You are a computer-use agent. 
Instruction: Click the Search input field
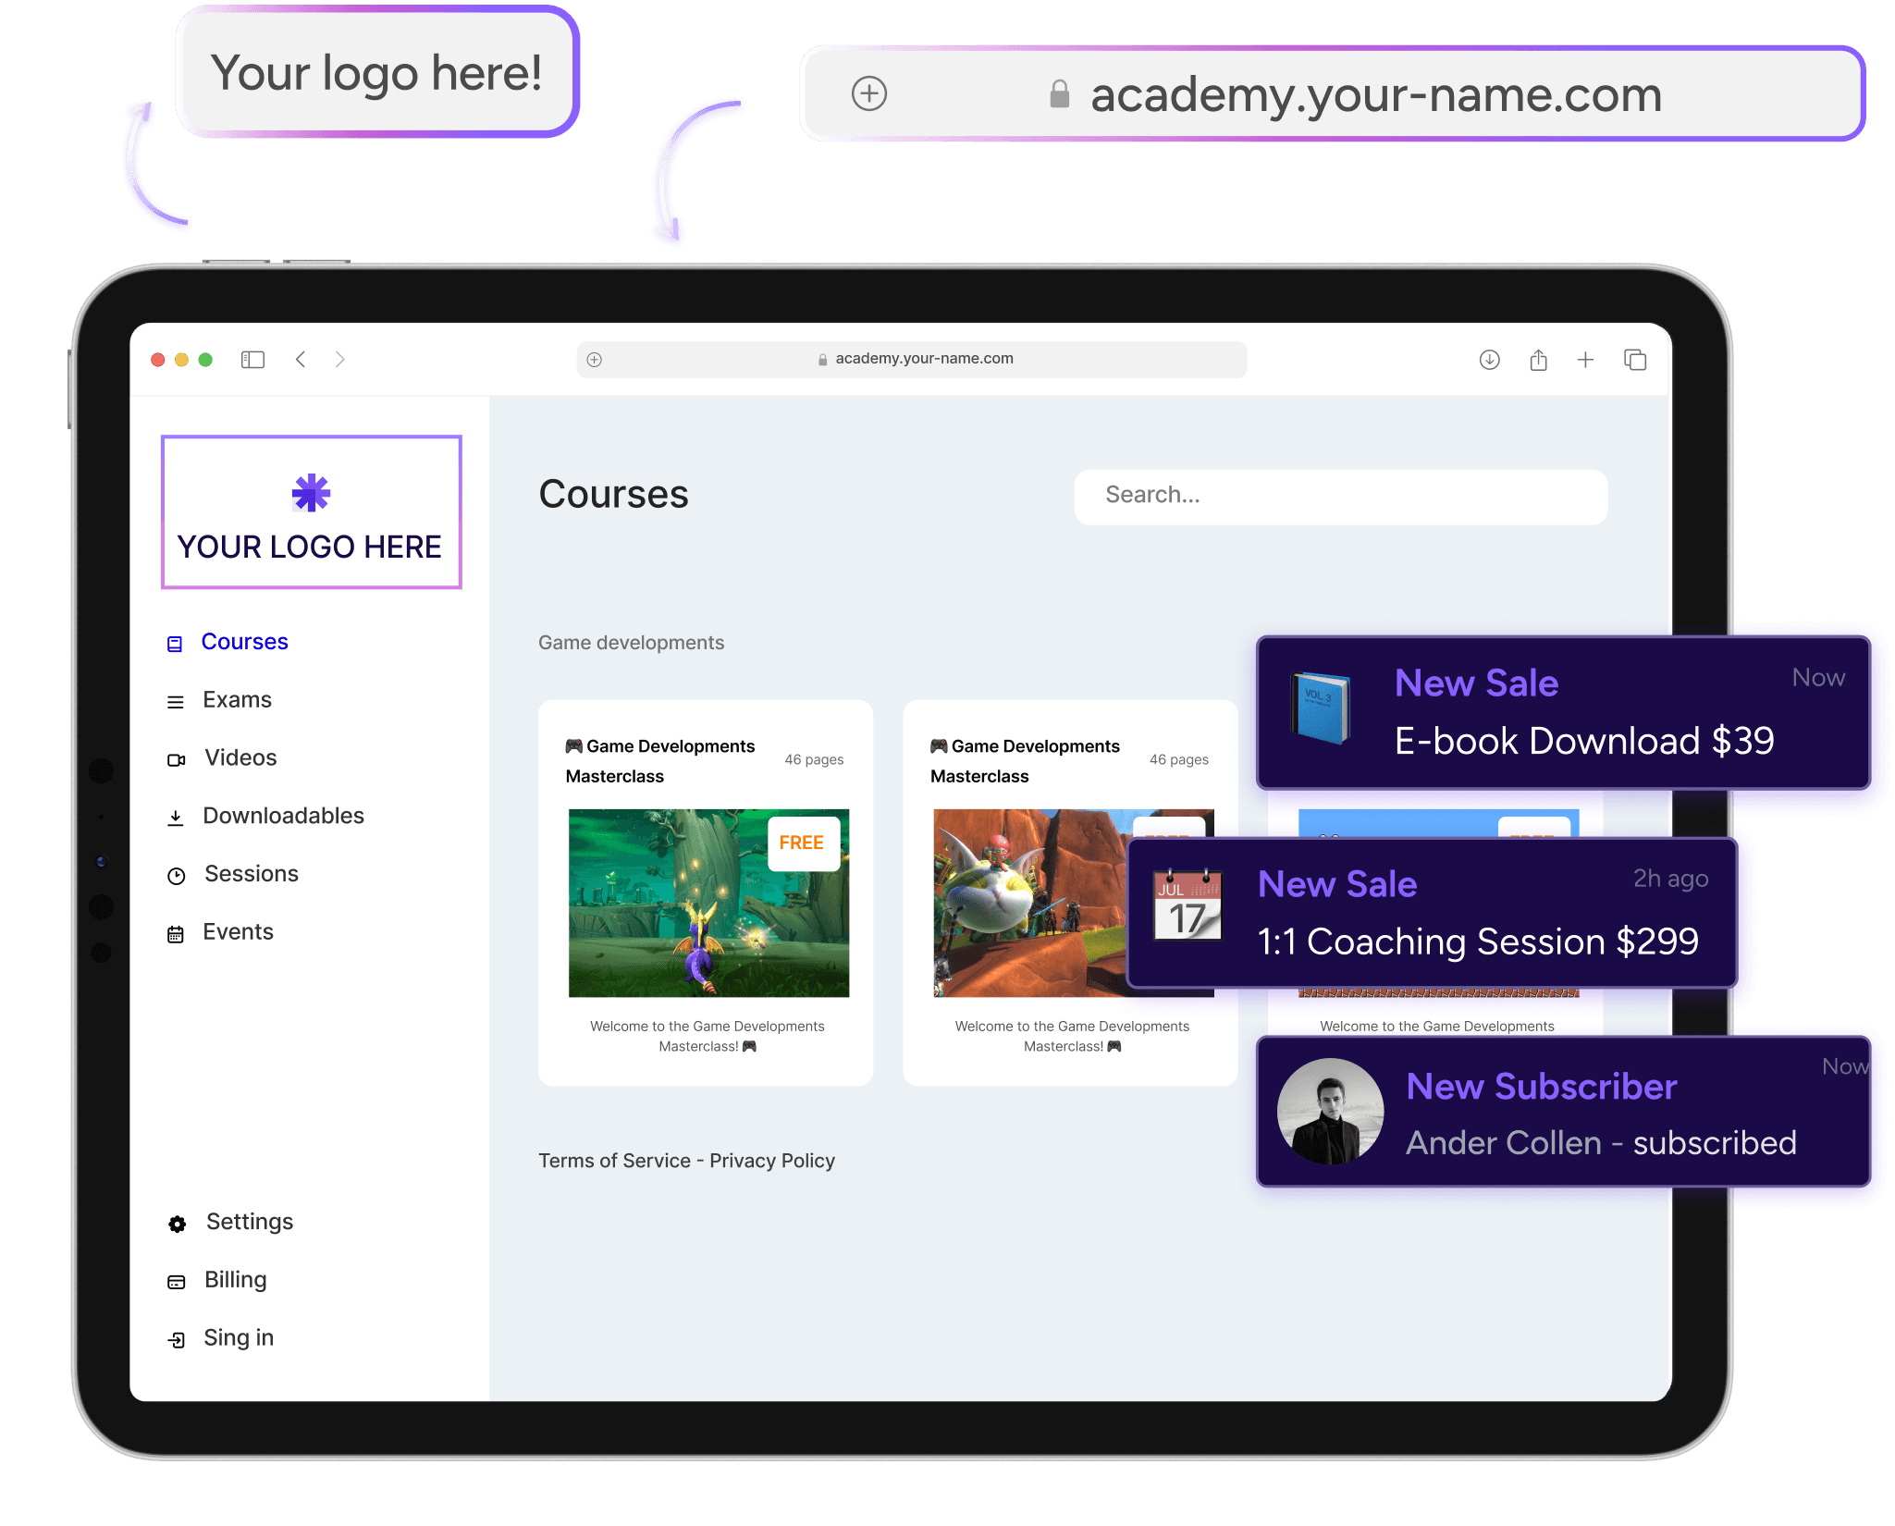tap(1341, 494)
